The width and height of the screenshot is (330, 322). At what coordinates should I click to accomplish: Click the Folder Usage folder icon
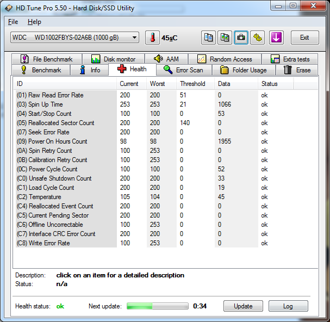tap(224, 70)
